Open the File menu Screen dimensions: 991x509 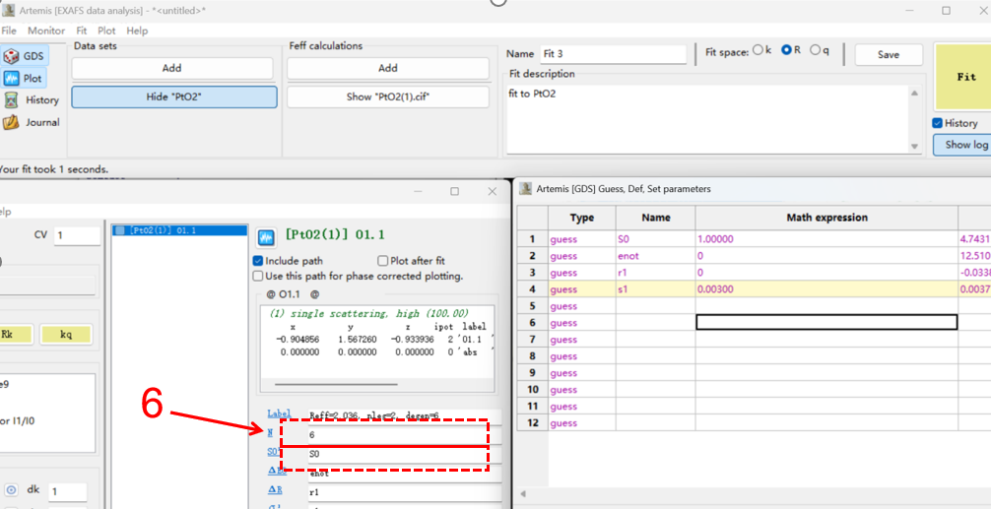pos(9,31)
